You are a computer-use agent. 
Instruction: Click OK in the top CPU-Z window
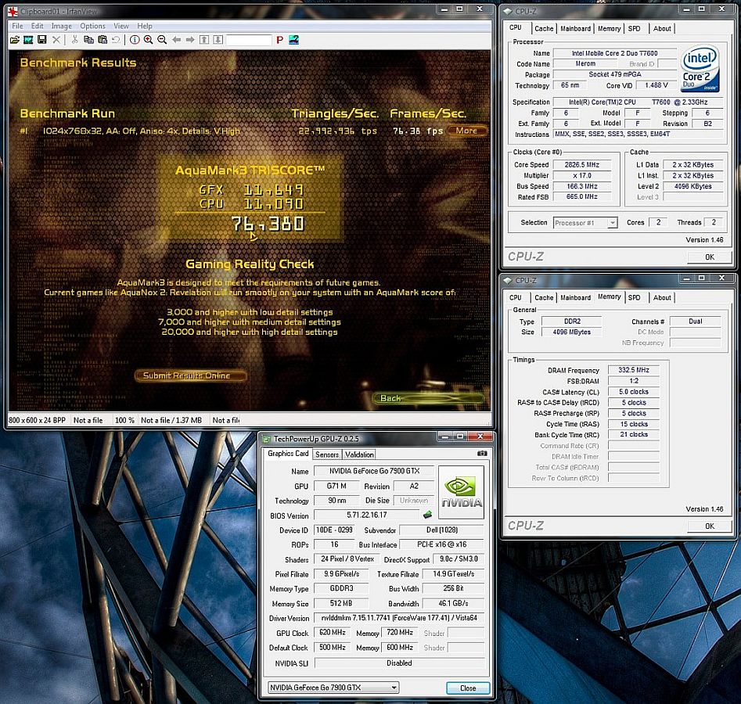point(710,257)
